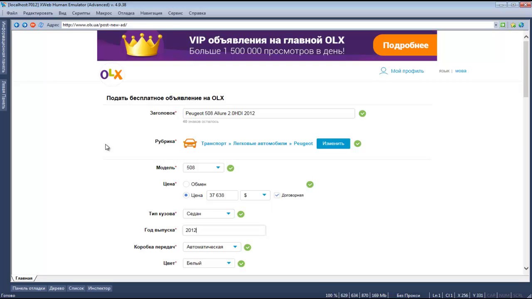
Task: Click the 100 % zoom status entry
Action: 331,295
